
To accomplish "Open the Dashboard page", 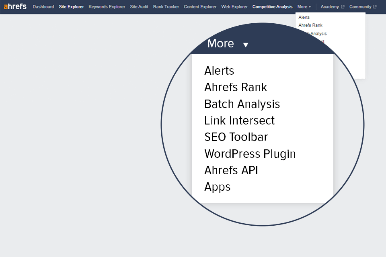I will point(43,7).
